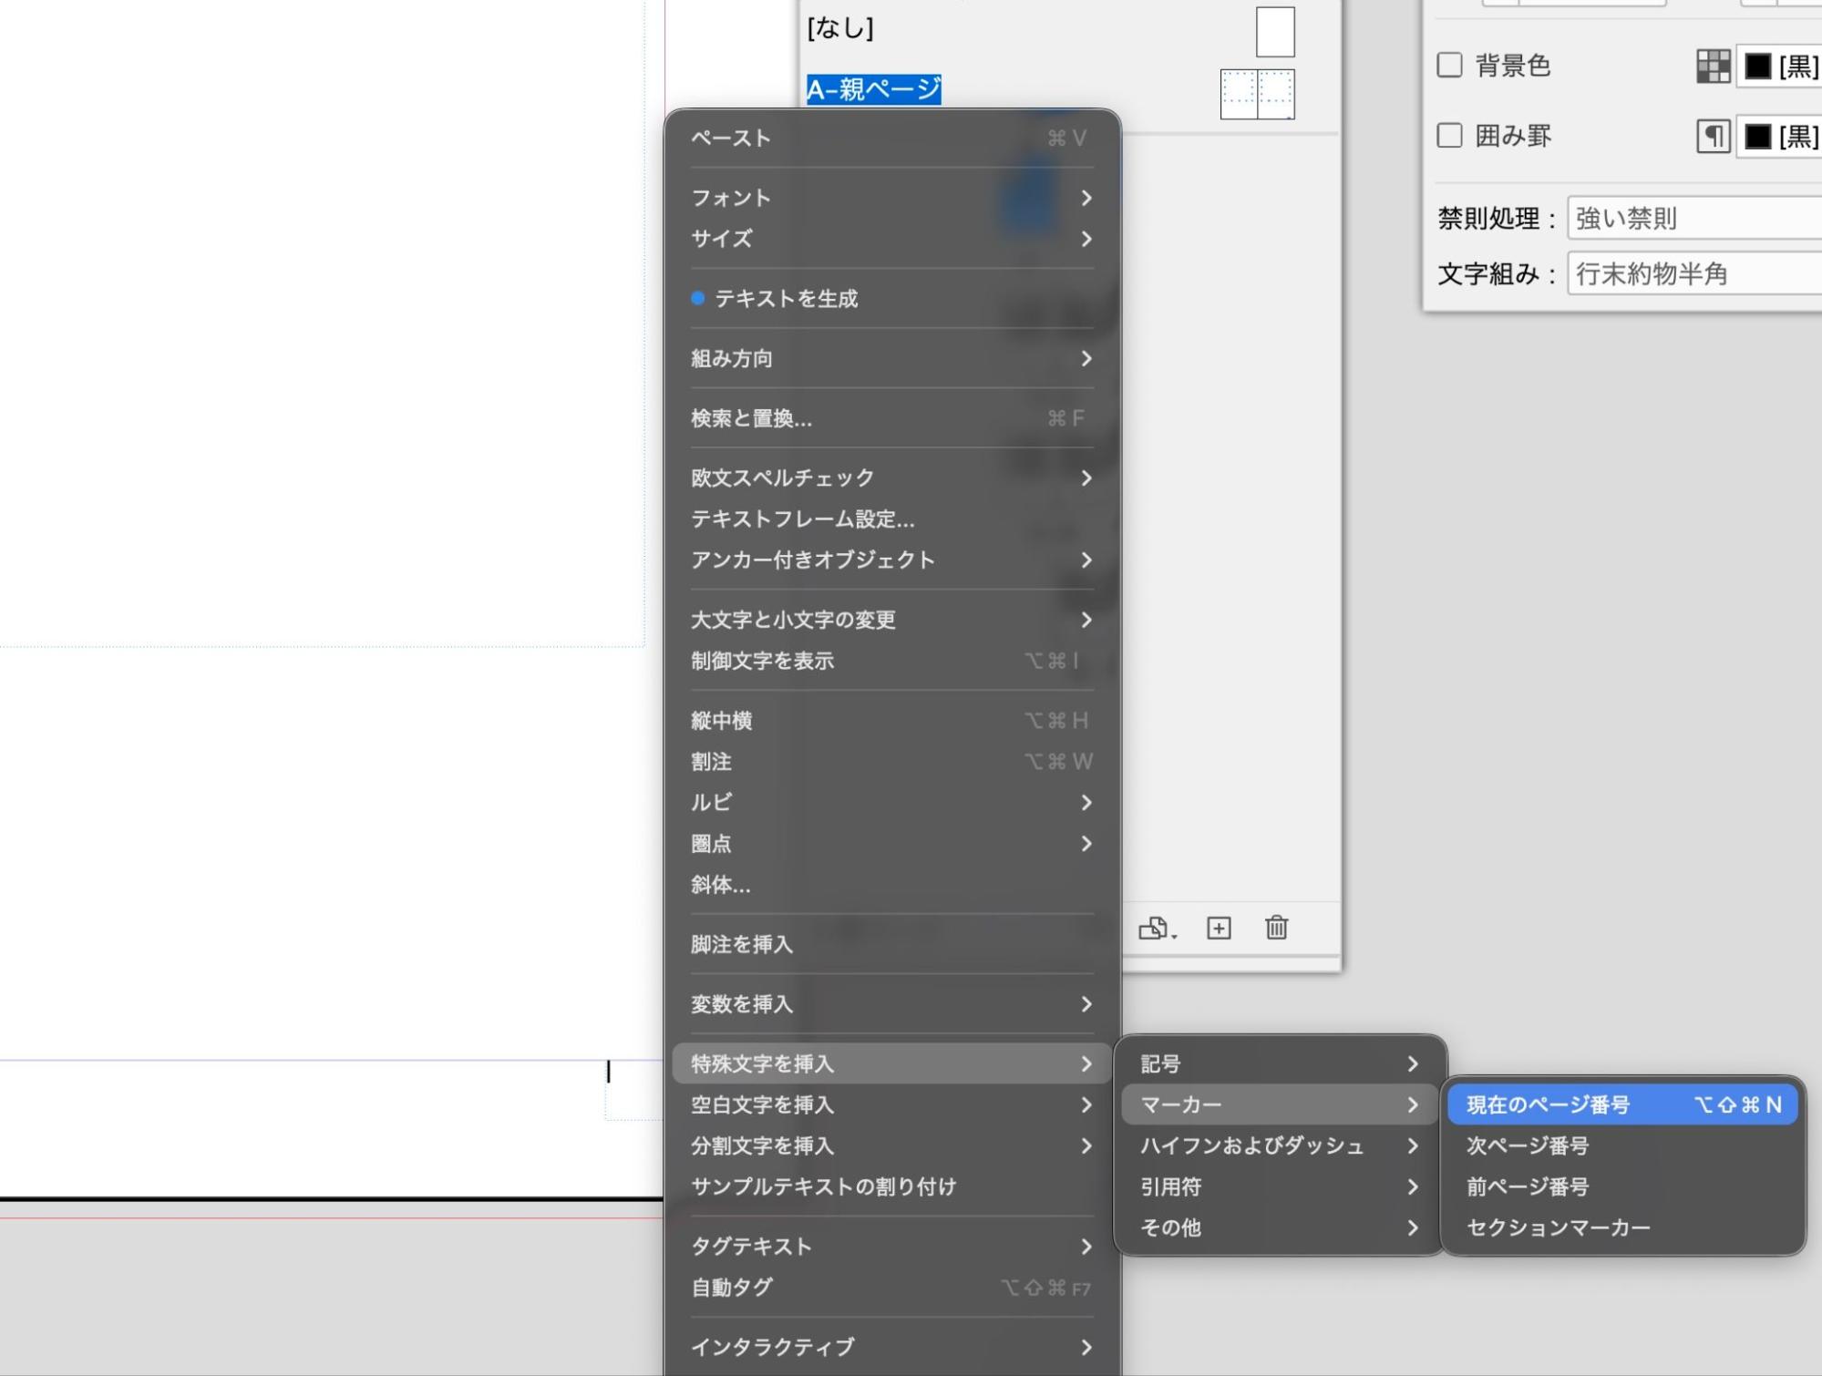1822x1376 pixels.
Task: Click the [なし] master page label
Action: (839, 28)
